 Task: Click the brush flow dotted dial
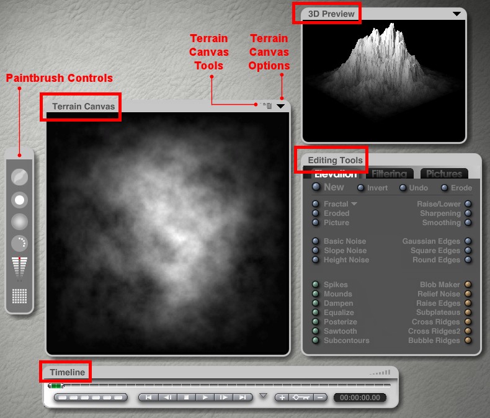(20, 243)
